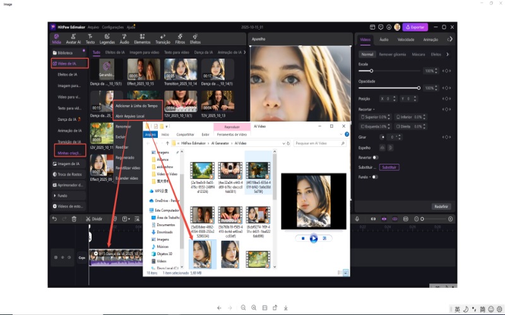Open the Avatar AI tool

73,38
